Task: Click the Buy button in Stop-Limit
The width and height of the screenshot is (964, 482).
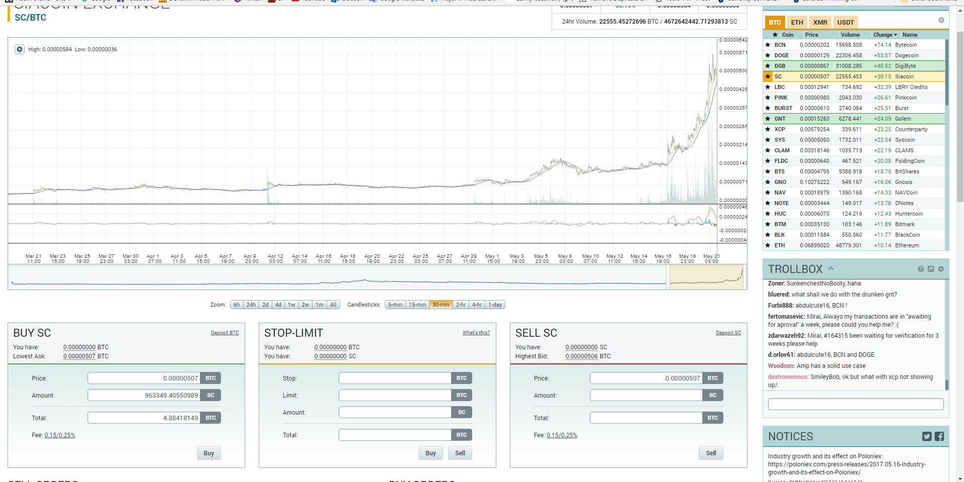Action: (x=431, y=453)
